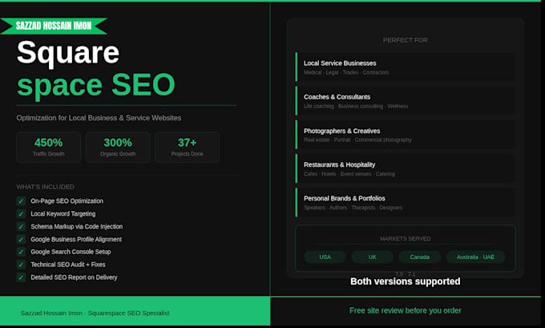545x328 pixels.
Task: Click the Life coaching · Business consulting subtext
Action: click(x=356, y=106)
